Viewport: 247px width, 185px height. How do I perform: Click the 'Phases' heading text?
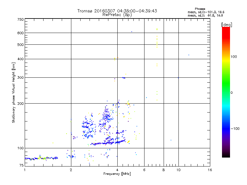pyautogui.click(x=200, y=9)
